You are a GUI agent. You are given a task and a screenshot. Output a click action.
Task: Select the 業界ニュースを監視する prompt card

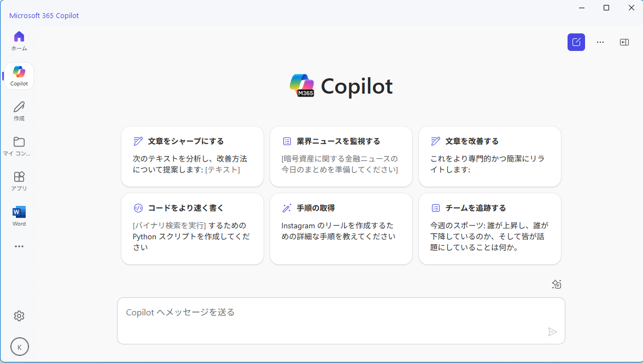(341, 157)
